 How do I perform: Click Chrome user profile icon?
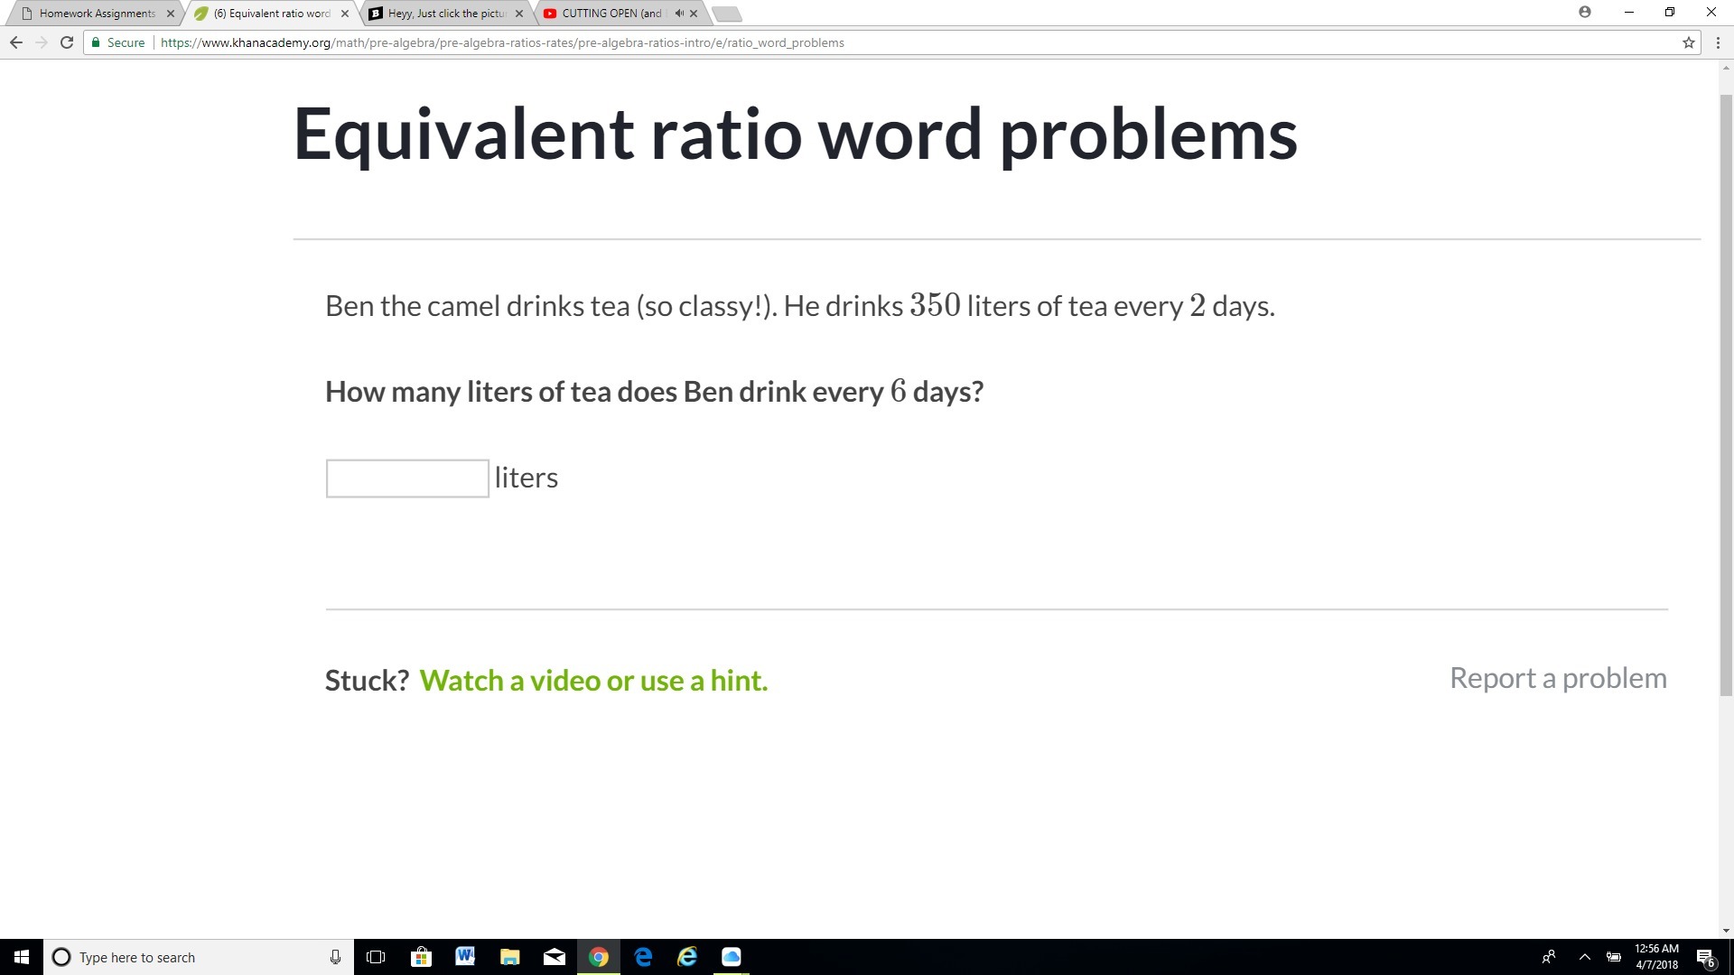click(1584, 13)
